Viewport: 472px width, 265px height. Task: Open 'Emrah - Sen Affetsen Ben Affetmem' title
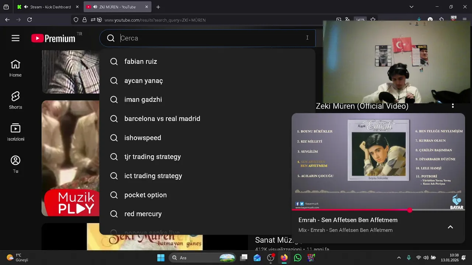tap(348, 220)
